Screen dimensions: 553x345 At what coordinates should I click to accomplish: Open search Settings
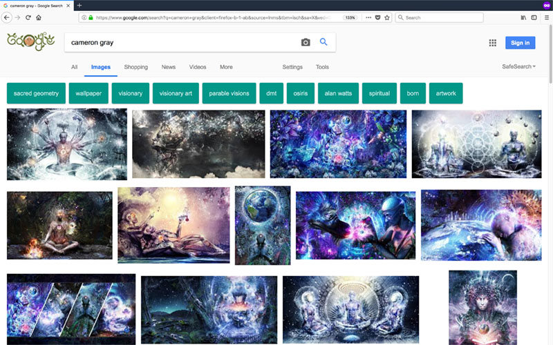[292, 67]
